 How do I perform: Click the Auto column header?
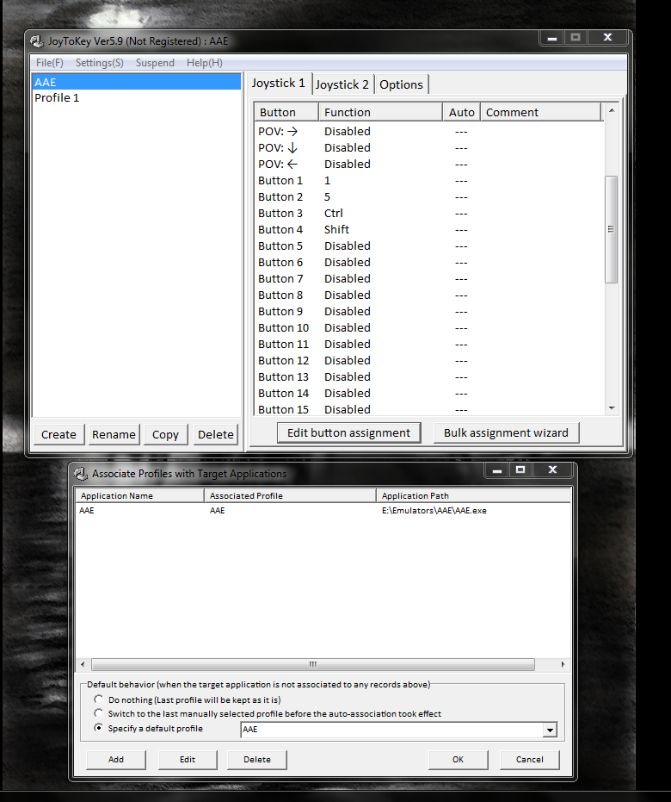coord(462,112)
